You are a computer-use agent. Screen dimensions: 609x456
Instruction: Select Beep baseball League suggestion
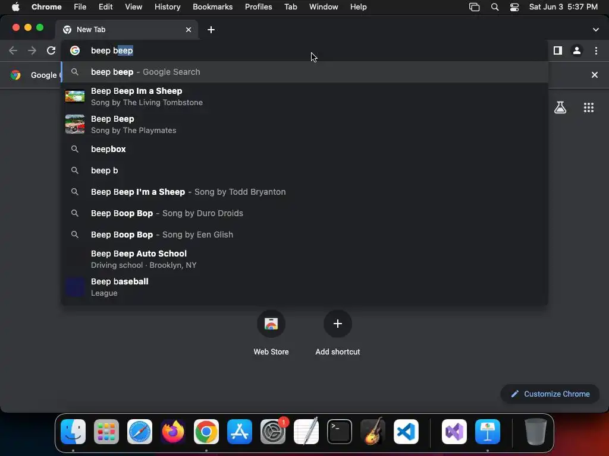(304, 287)
